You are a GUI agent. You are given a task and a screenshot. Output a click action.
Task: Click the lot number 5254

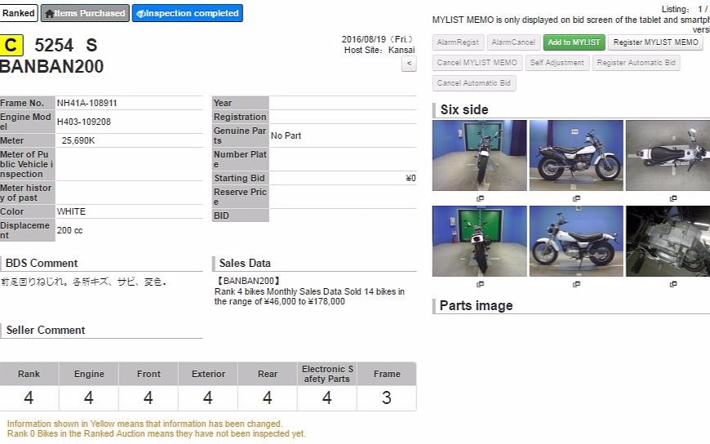coord(54,46)
